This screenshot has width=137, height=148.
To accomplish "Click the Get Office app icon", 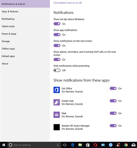I will click(x=57, y=90).
